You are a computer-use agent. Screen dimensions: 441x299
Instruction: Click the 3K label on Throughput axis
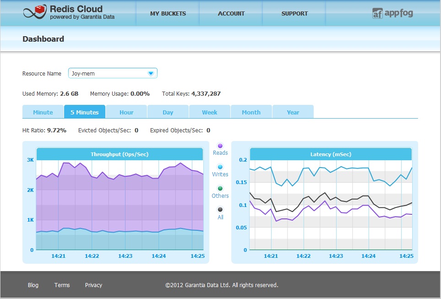pos(30,160)
